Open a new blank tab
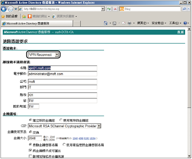 pyautogui.click(x=77, y=23)
